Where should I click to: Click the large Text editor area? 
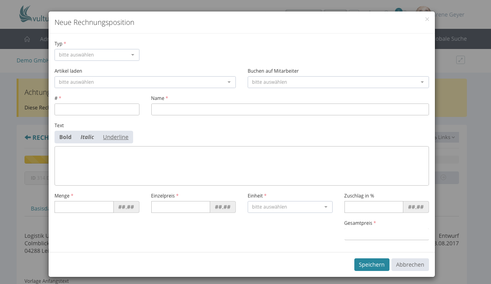[241, 166]
